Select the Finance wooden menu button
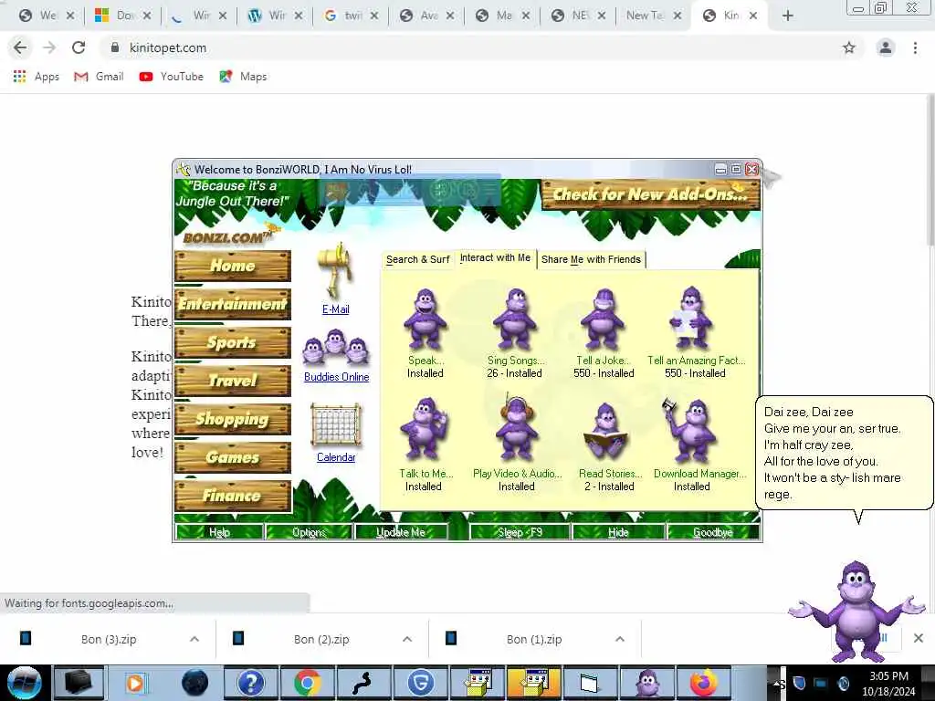This screenshot has height=701, width=935. [x=233, y=496]
